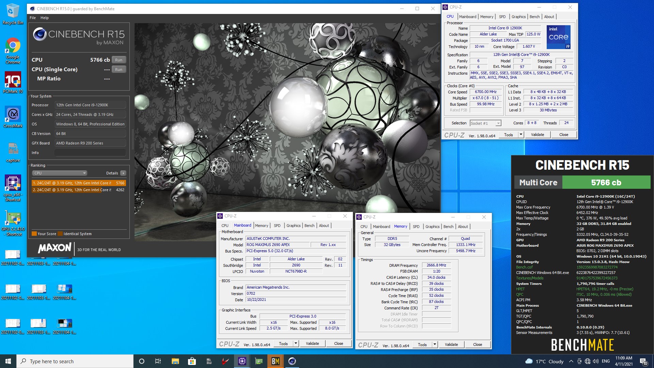This screenshot has height=368, width=654.
Task: Open Tools dropdown arrow in Memory CPU-Z window
Action: [x=435, y=344]
